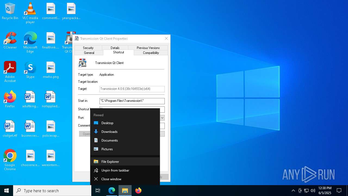
Task: Select the policiesap... file icon
Action: point(51,129)
